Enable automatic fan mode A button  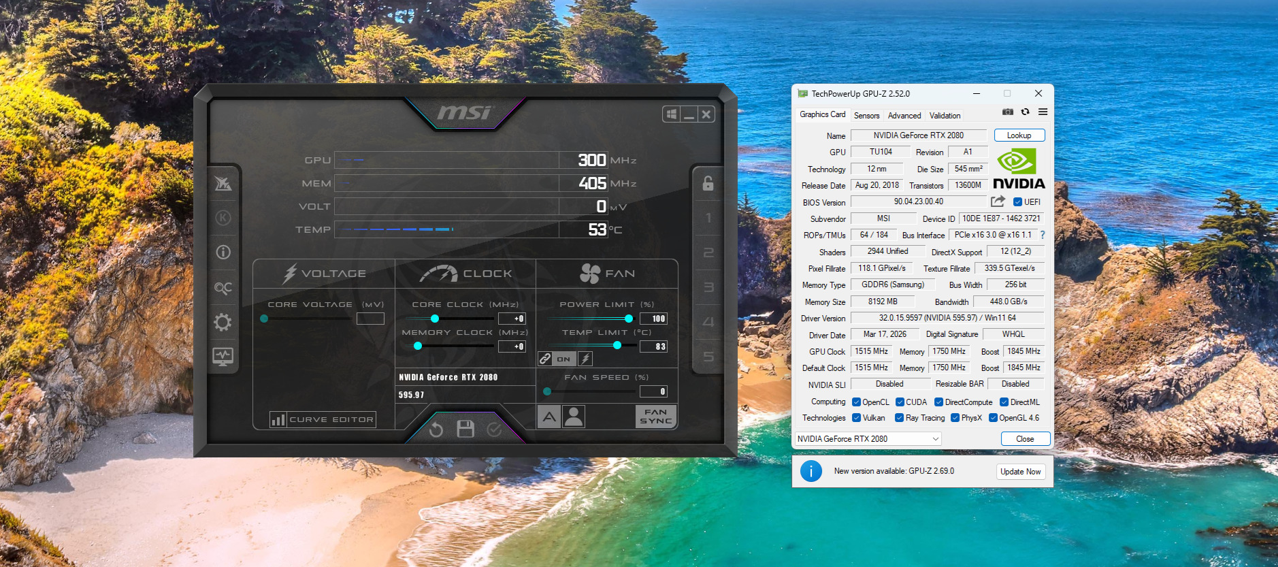pyautogui.click(x=549, y=417)
